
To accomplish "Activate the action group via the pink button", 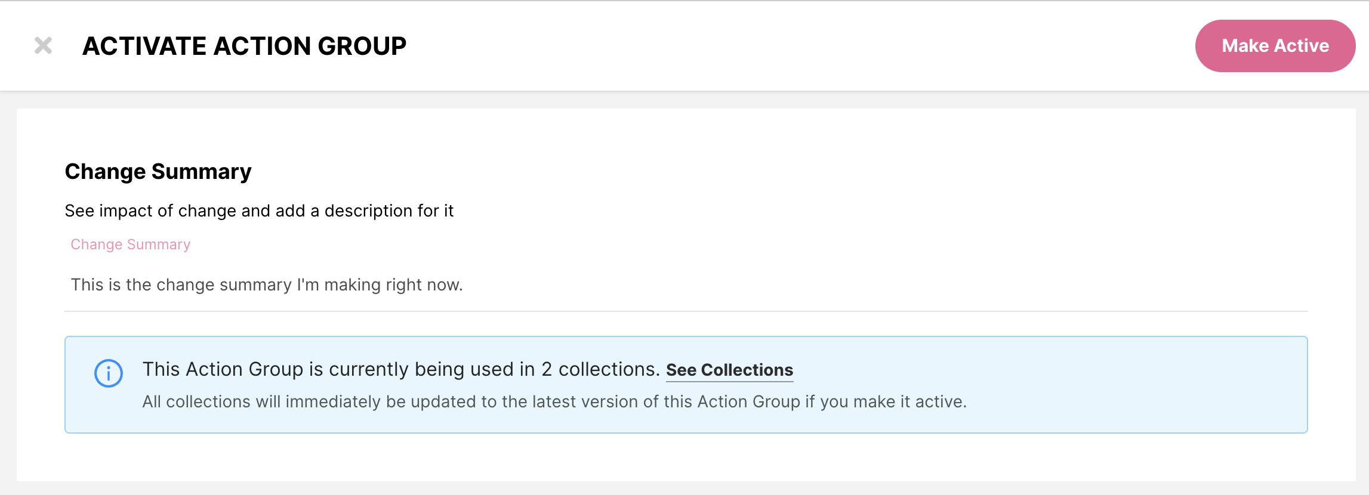I will [1275, 46].
